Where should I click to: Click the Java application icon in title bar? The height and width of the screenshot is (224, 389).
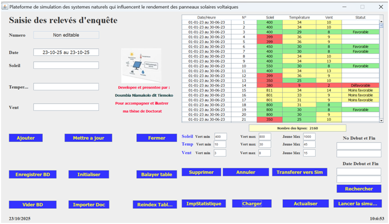pyautogui.click(x=4, y=7)
